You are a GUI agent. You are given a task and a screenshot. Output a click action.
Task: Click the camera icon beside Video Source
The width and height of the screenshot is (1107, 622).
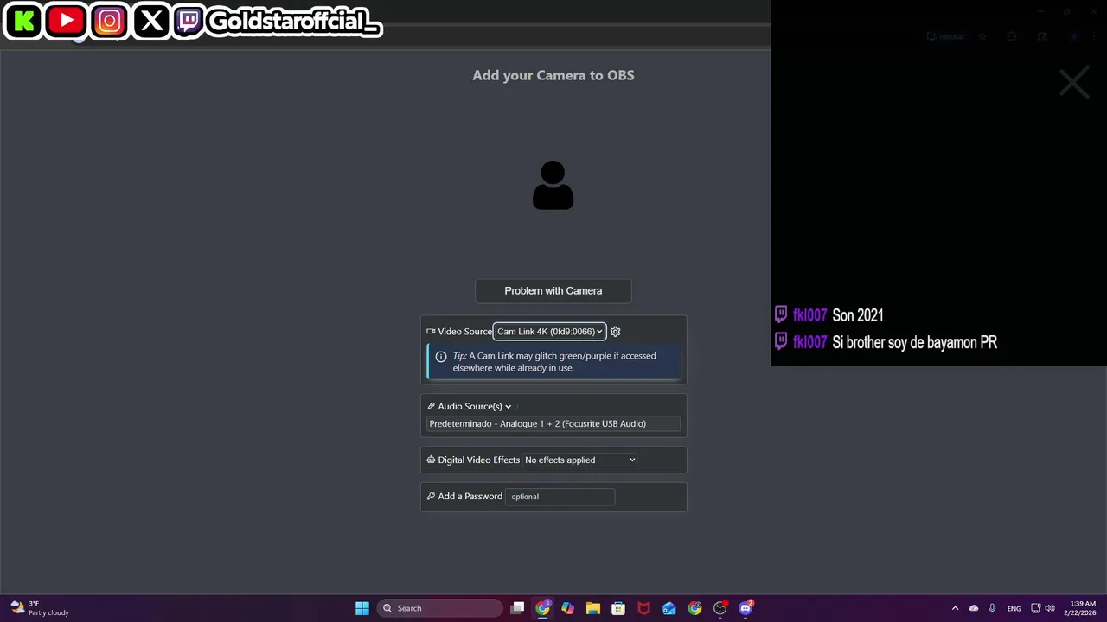tap(431, 332)
